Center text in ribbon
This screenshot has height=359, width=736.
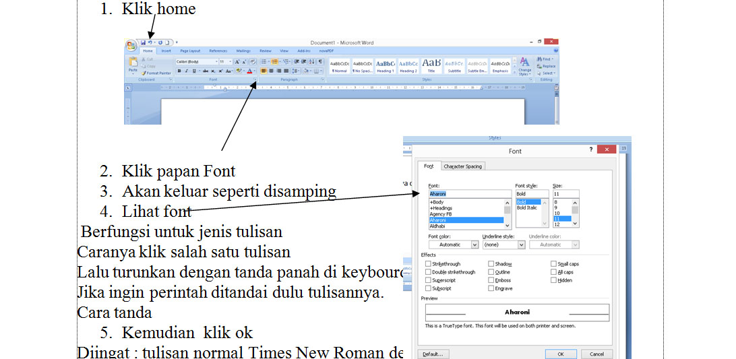(x=272, y=71)
